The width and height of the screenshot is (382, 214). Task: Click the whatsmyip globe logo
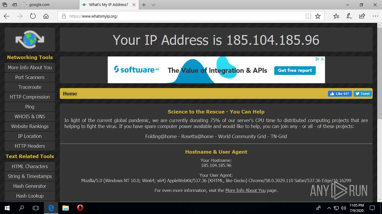(30, 39)
